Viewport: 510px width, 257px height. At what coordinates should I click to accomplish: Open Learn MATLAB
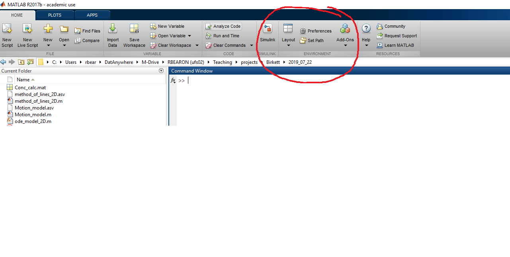click(395, 45)
